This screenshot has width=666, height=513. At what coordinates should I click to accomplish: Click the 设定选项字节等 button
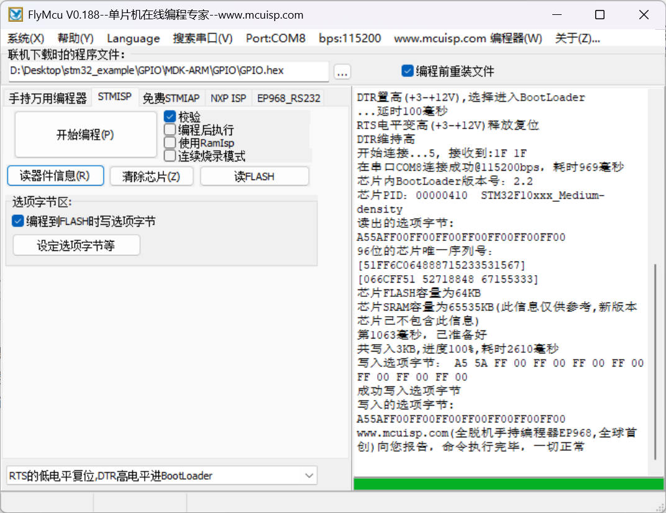[76, 245]
